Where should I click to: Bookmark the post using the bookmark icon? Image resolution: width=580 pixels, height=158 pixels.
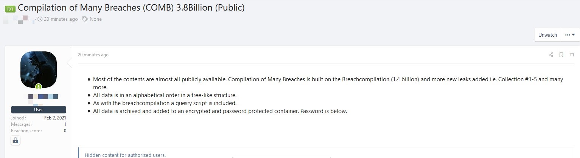click(561, 55)
